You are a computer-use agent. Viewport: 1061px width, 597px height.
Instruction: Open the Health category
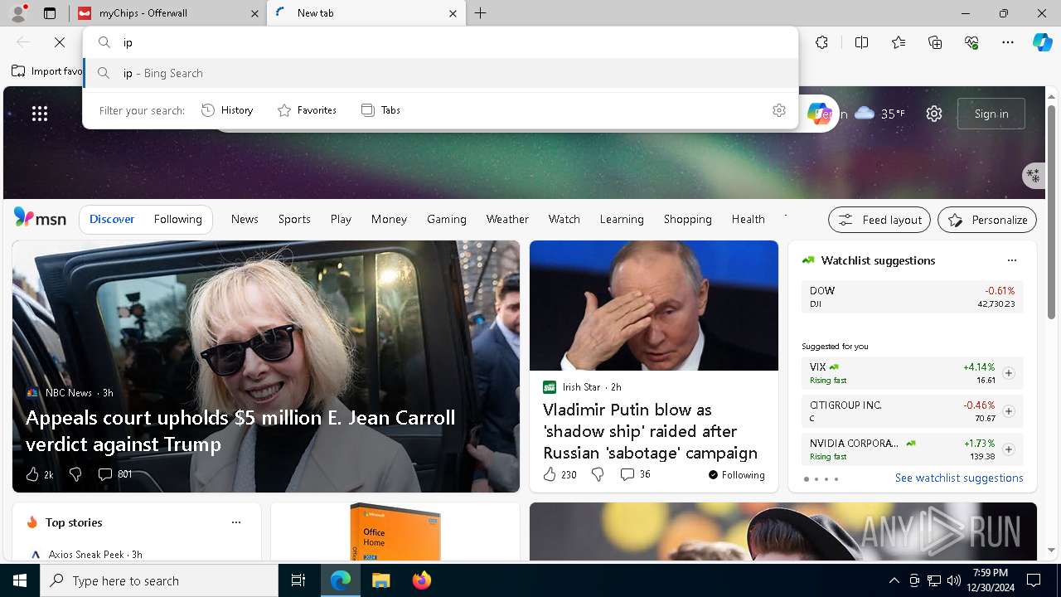tap(749, 219)
